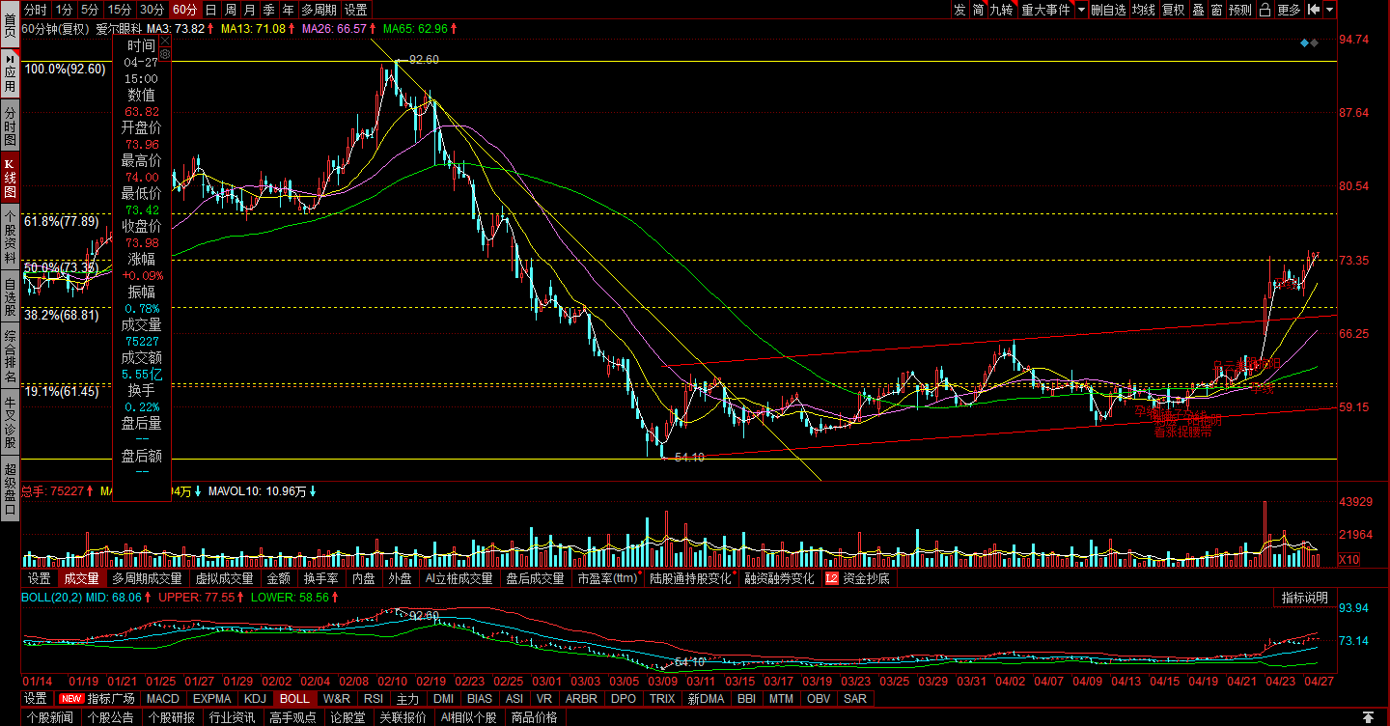Click the 发 toolbar button

(x=959, y=10)
